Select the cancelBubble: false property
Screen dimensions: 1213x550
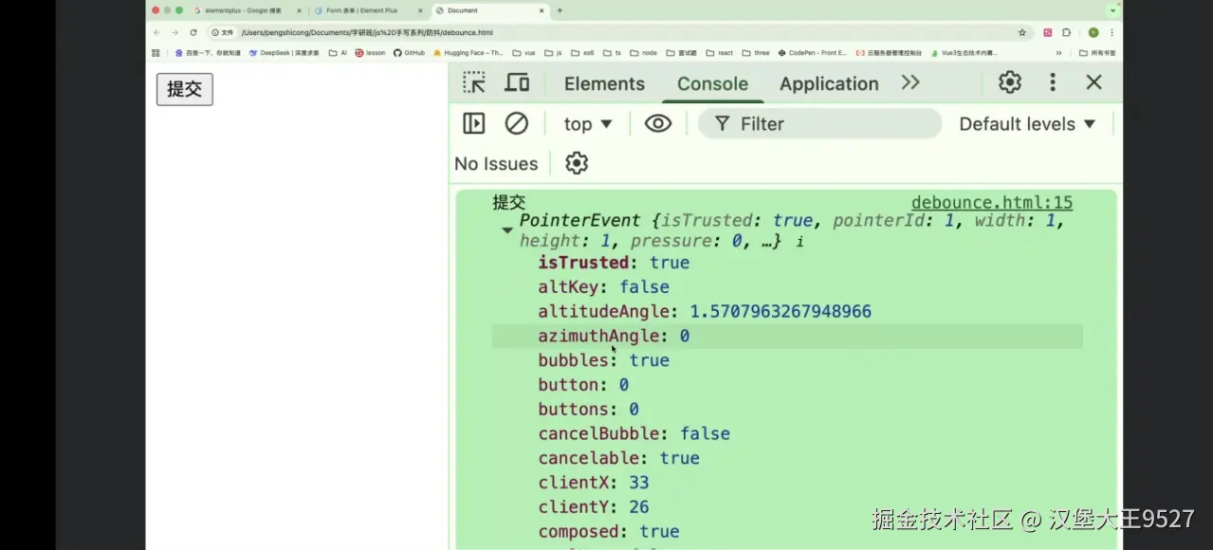[634, 433]
